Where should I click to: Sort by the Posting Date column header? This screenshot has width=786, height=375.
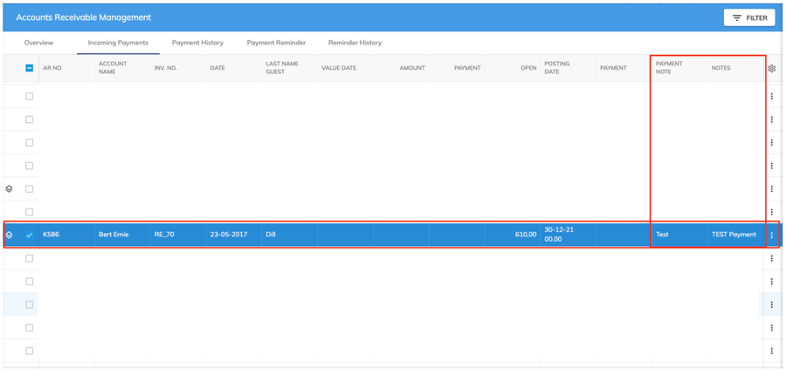pyautogui.click(x=557, y=68)
